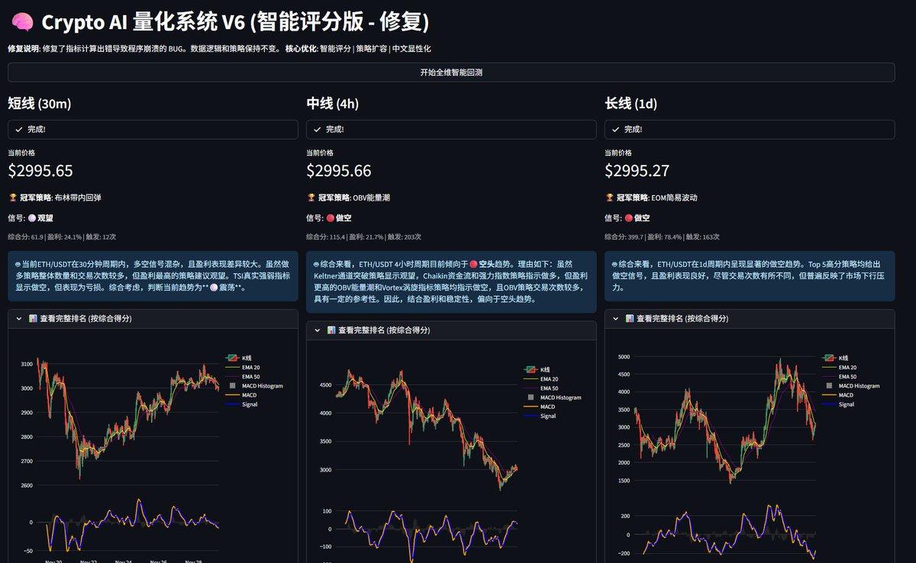Collapse the 中线 查看完整排名 expander
Image resolution: width=916 pixels, height=563 pixels.
pyautogui.click(x=451, y=330)
